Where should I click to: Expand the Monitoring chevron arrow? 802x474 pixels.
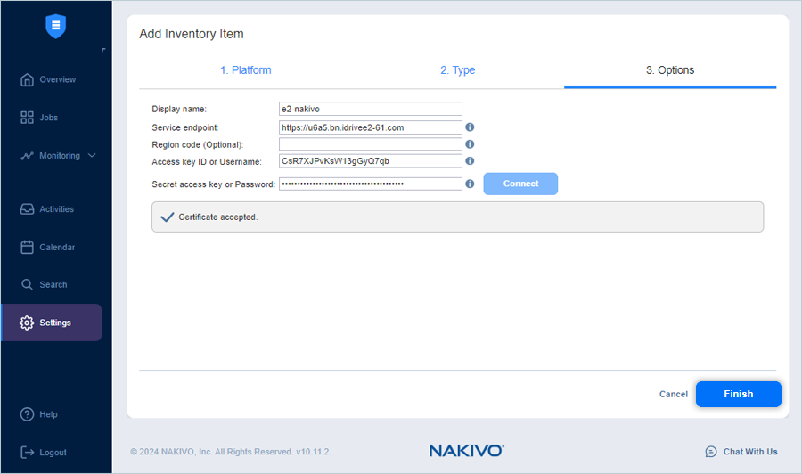point(92,155)
